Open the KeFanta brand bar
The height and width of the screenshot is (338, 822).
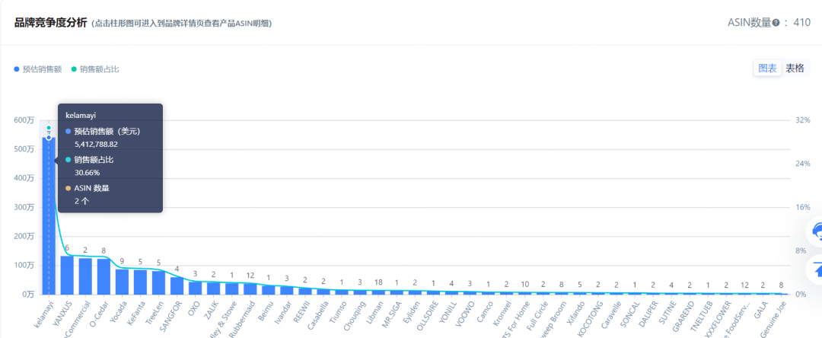[x=141, y=282]
